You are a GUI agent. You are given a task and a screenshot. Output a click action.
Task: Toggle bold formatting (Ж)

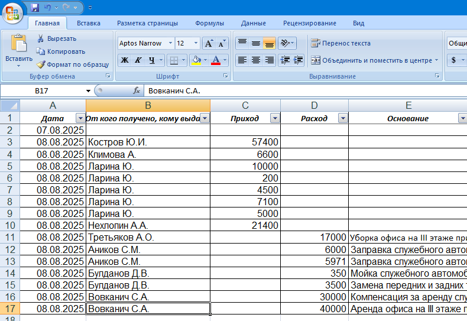(x=125, y=60)
